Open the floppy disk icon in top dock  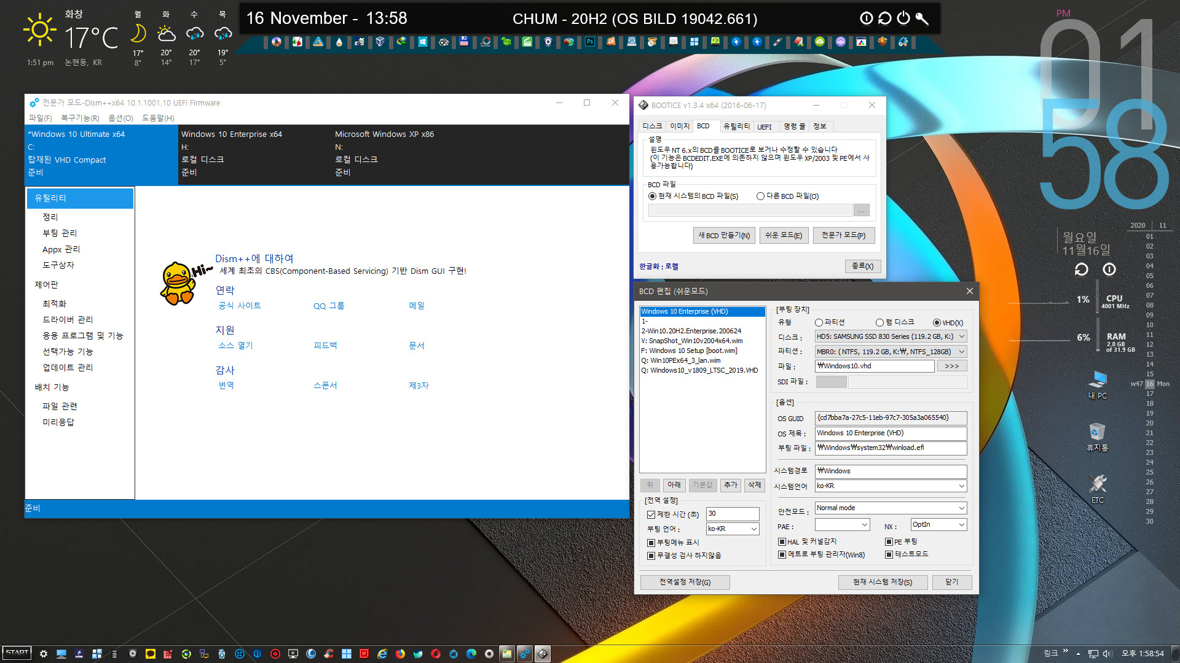tap(464, 42)
